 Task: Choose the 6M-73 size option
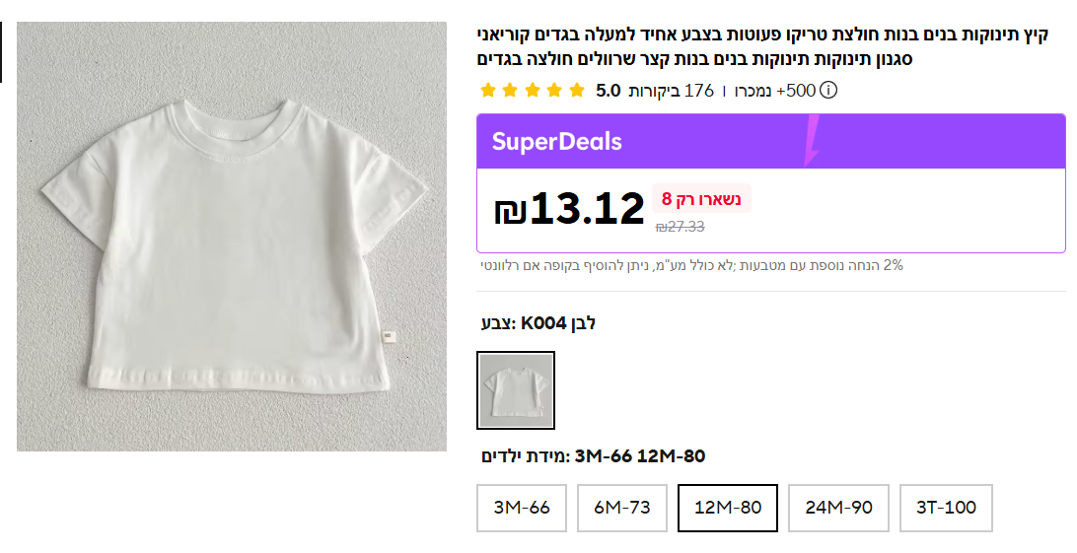(622, 508)
